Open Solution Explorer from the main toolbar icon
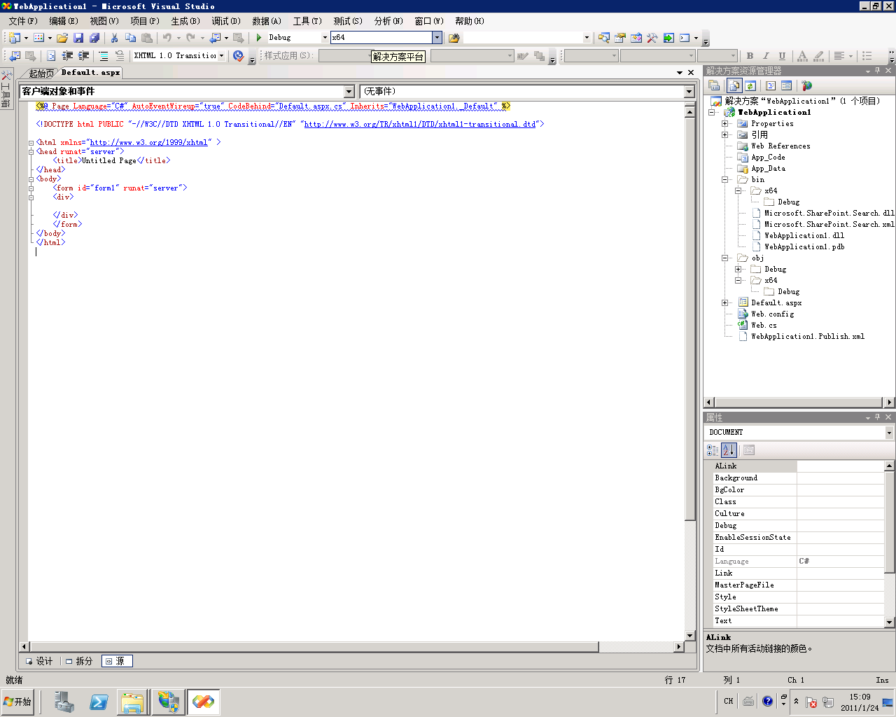 tap(603, 38)
